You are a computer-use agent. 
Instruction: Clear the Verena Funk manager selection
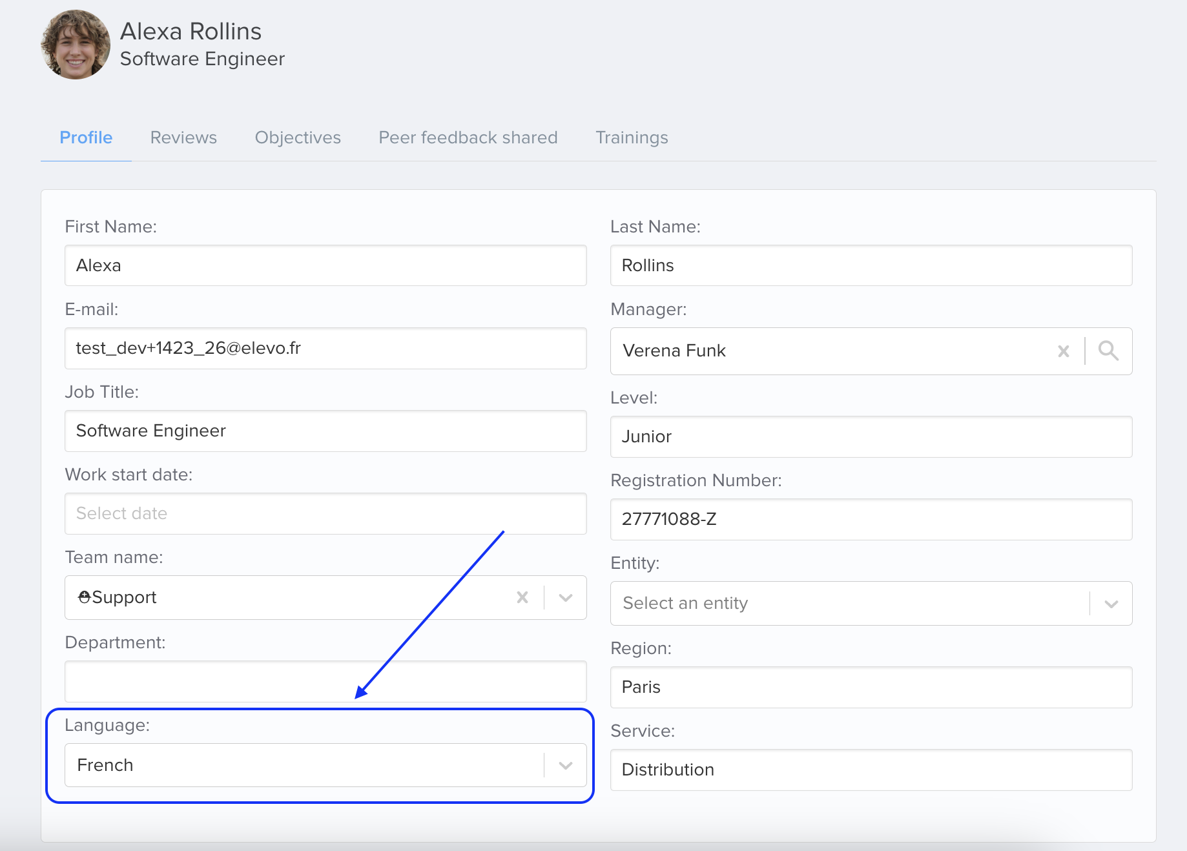pyautogui.click(x=1063, y=351)
